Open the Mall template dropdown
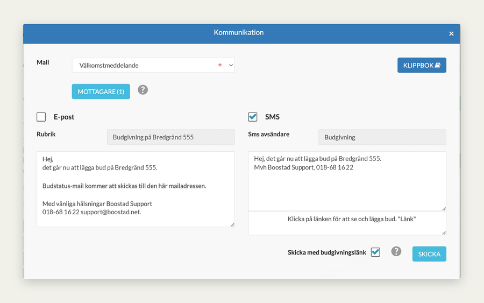 [153, 65]
